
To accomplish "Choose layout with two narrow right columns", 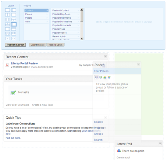I will (7, 29).
